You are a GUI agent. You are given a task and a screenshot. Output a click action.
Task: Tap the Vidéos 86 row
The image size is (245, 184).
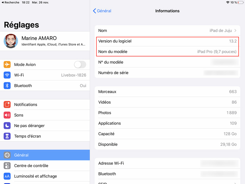[x=167, y=102]
